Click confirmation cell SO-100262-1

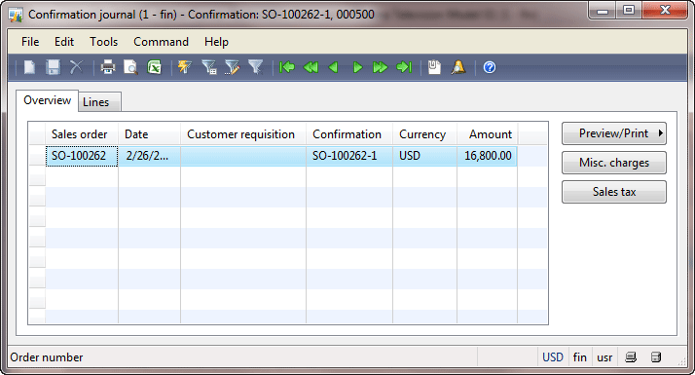click(x=349, y=156)
